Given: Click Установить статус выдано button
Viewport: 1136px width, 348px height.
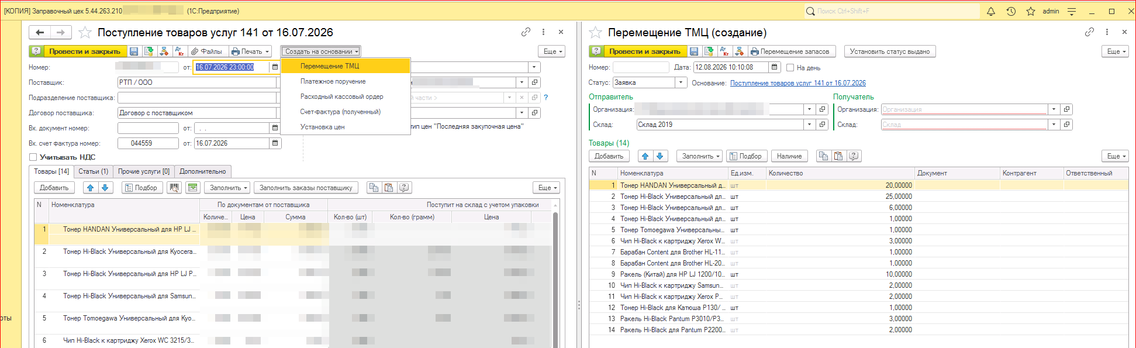Looking at the screenshot, I should (890, 51).
